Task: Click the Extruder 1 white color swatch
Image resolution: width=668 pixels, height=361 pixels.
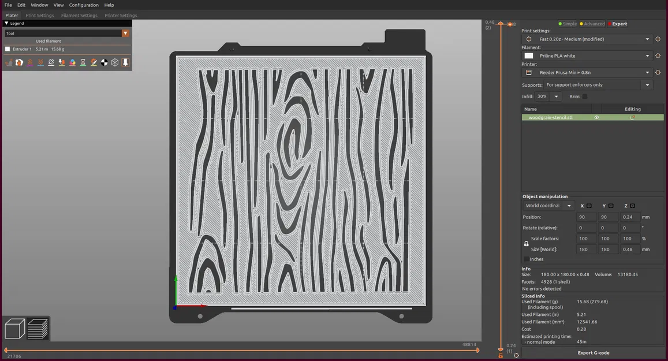Action: pyautogui.click(x=8, y=49)
